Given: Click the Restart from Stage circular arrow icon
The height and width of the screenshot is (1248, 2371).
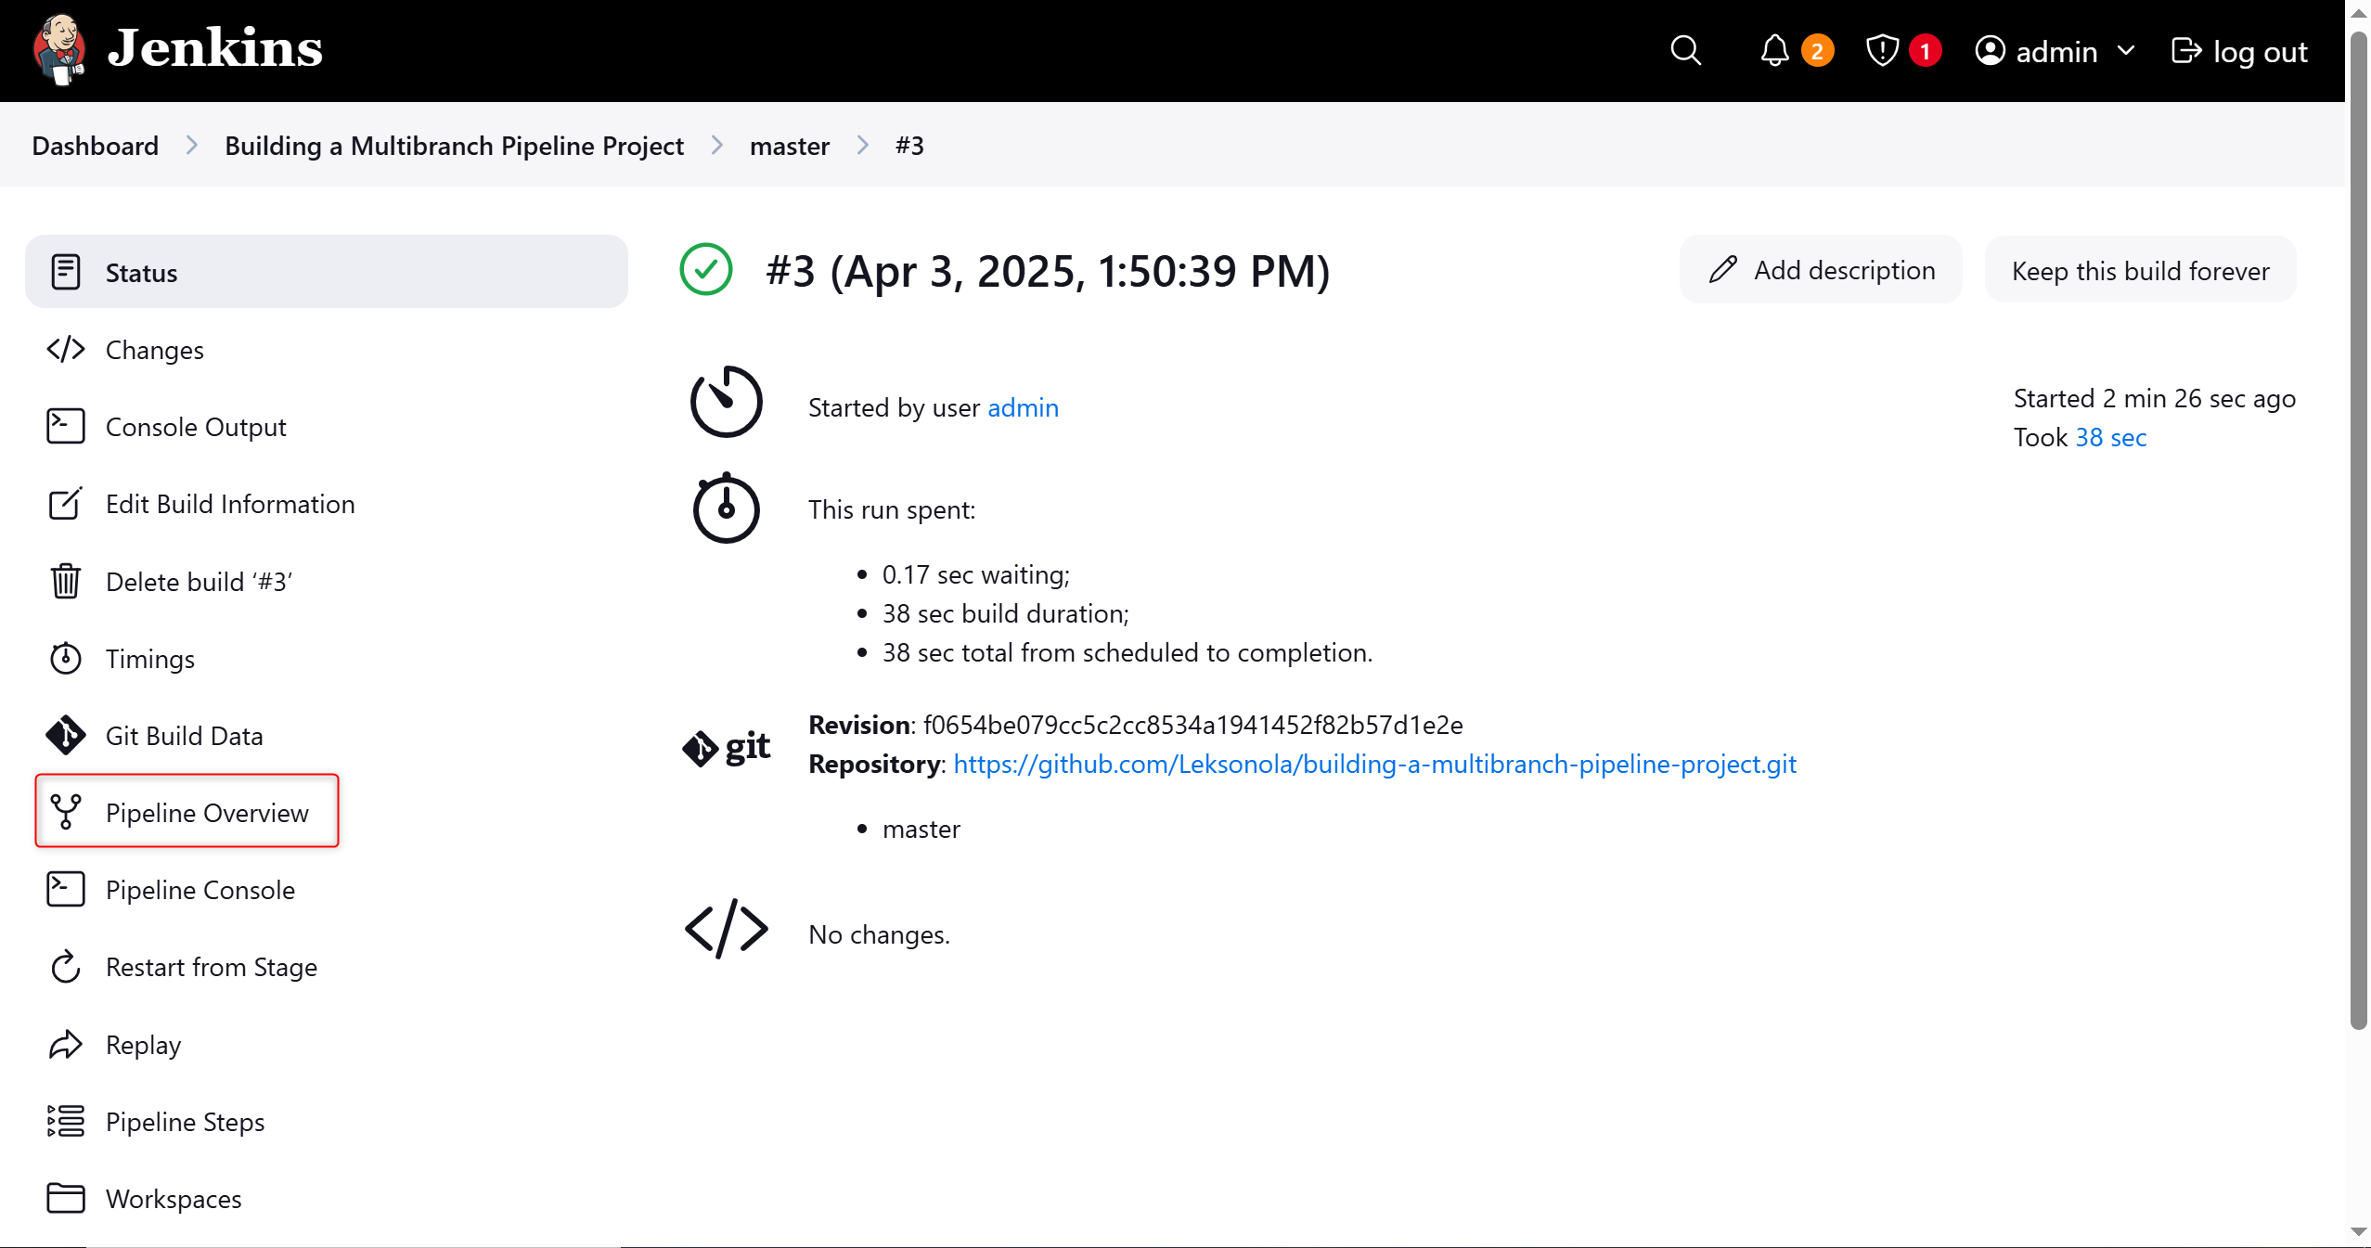Looking at the screenshot, I should (x=65, y=966).
